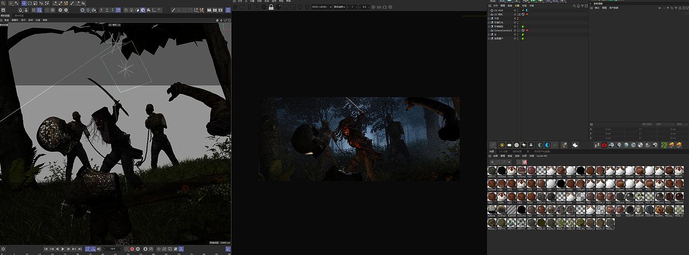
Task: Select the Lips material thumbnail
Action: [511, 197]
